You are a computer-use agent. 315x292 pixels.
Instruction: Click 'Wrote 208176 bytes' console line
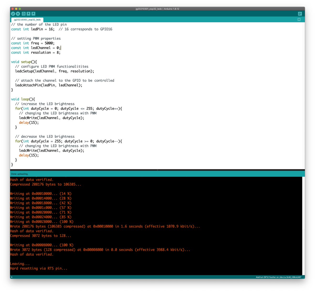tap(105, 227)
